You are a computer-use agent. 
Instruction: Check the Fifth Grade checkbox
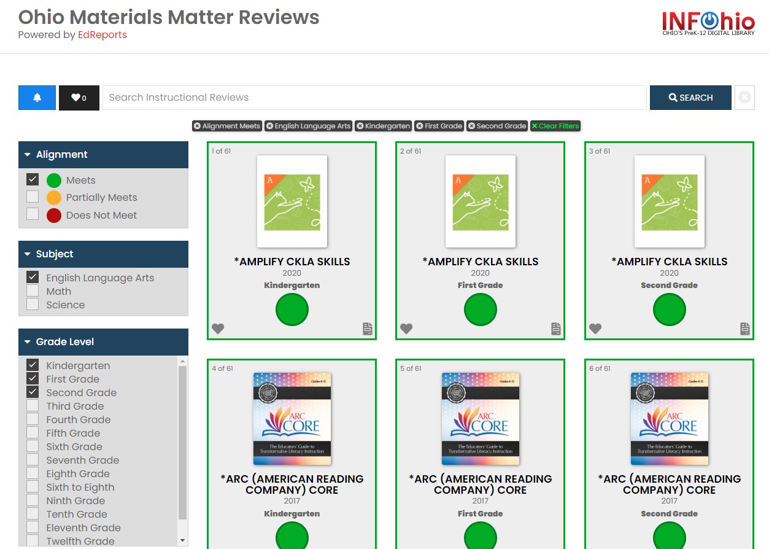click(33, 432)
